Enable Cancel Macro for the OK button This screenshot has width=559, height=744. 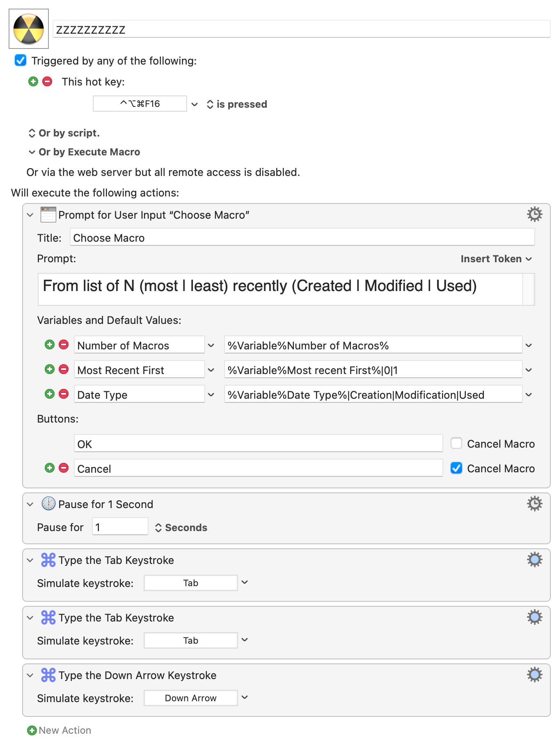pos(456,443)
